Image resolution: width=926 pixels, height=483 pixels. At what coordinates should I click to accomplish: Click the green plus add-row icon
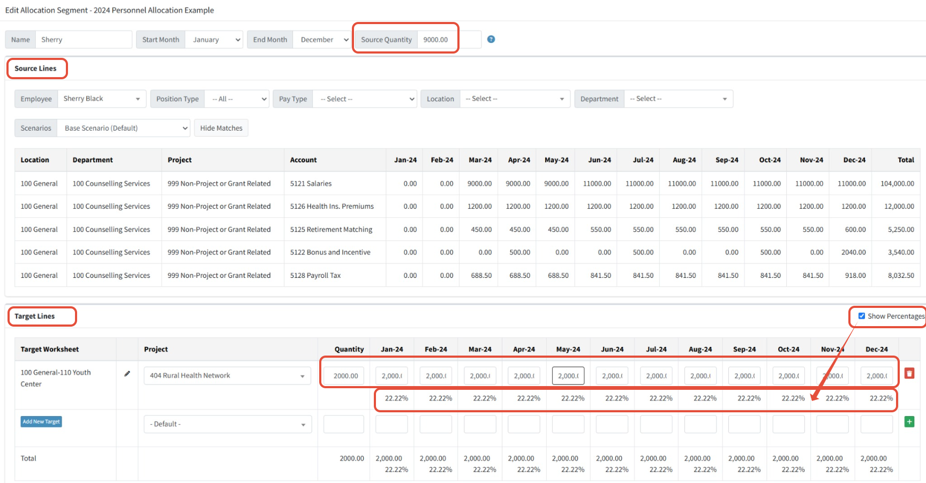click(x=909, y=421)
